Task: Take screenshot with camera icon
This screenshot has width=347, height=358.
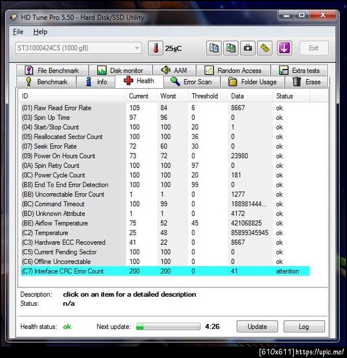Action: coord(248,48)
